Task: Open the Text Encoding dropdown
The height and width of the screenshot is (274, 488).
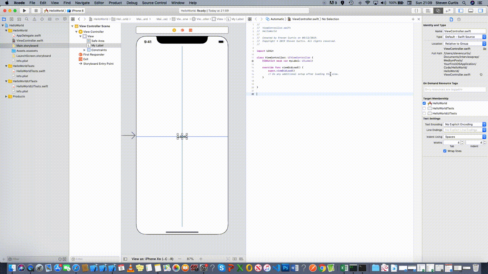Action: pyautogui.click(x=465, y=124)
